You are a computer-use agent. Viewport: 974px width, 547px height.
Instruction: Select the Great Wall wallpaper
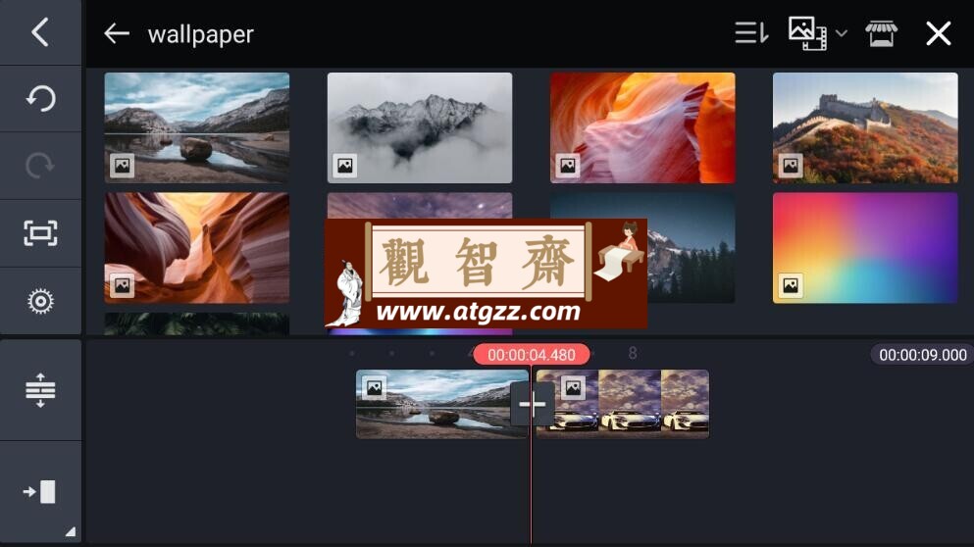[x=865, y=127]
